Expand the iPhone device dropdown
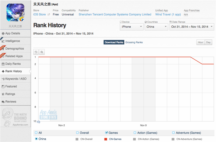The width and height of the screenshot is (216, 142). tap(132, 27)
